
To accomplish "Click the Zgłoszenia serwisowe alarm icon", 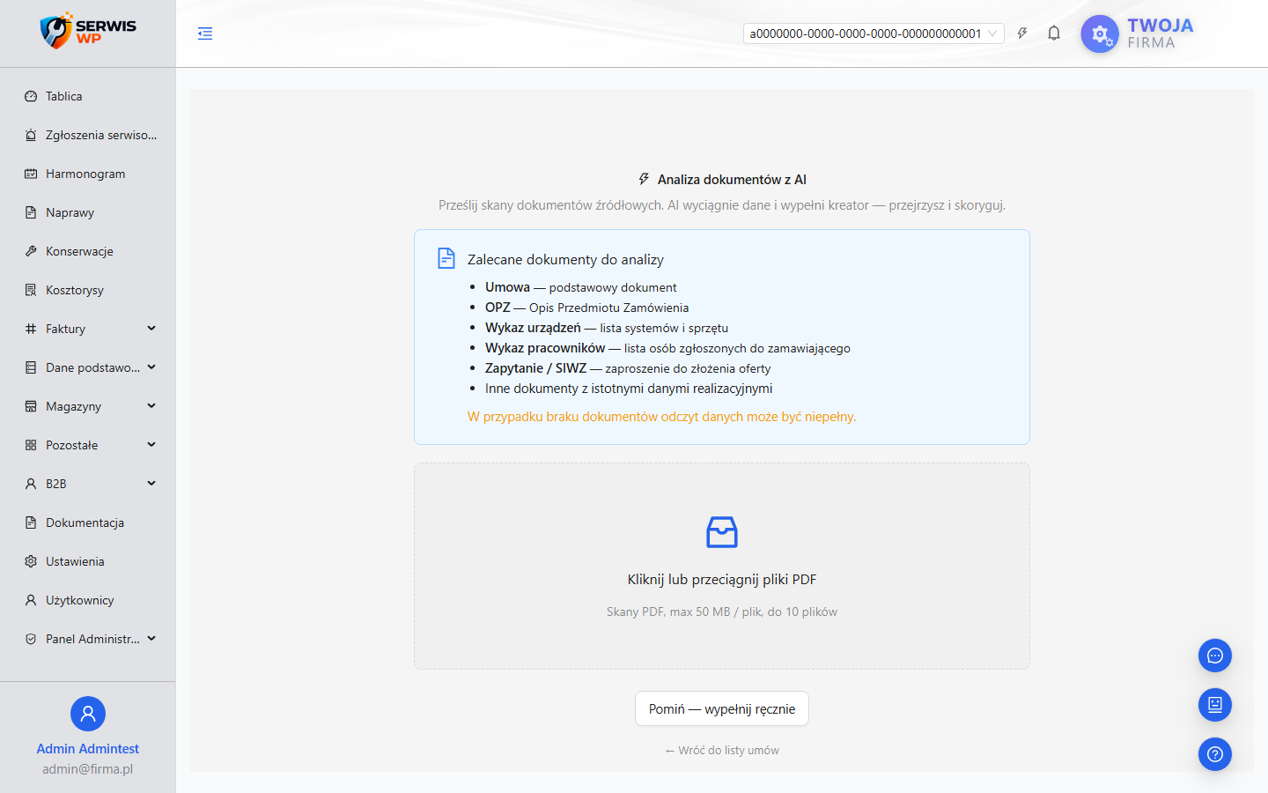I will coord(31,135).
